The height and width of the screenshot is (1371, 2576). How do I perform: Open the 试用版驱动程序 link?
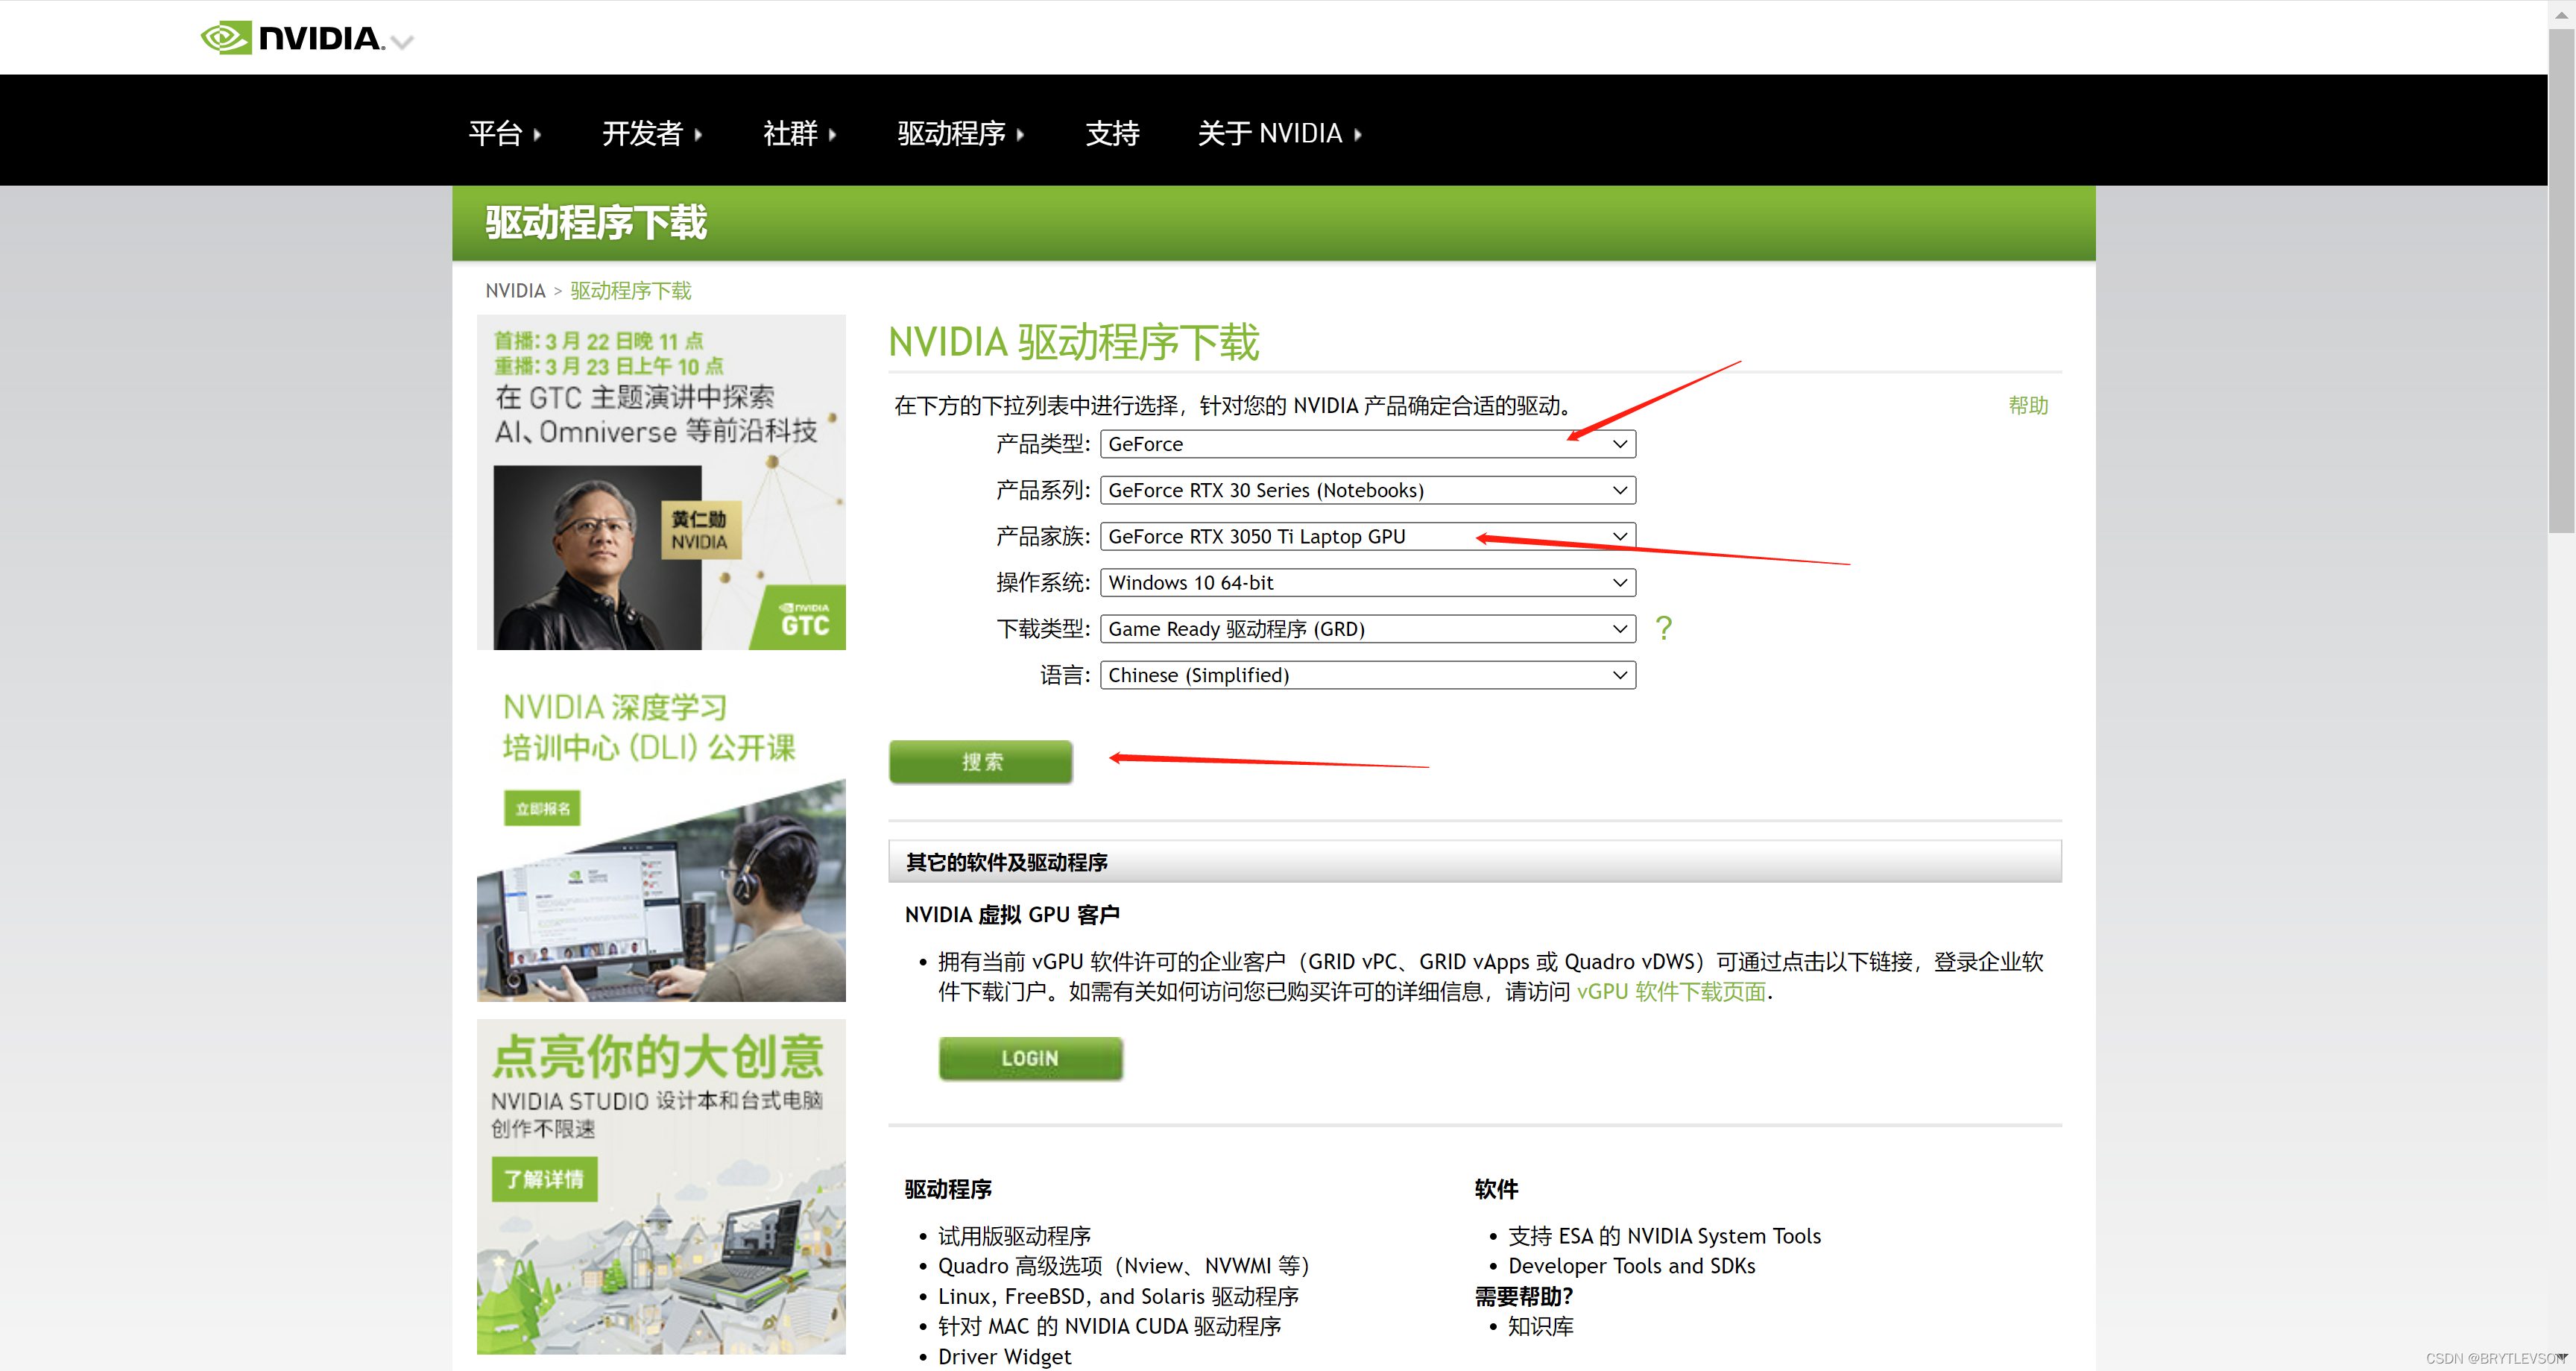[x=1014, y=1236]
